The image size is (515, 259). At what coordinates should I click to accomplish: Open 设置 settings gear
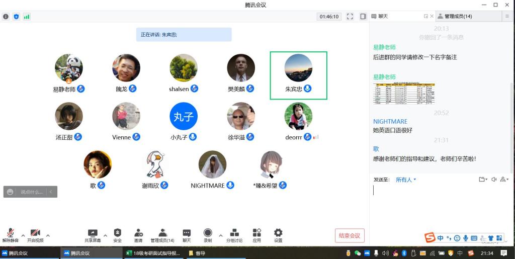pos(278,233)
